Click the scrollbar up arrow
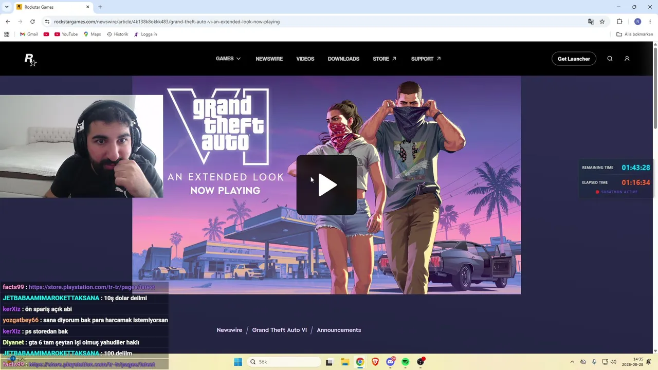Image resolution: width=658 pixels, height=370 pixels. (655, 44)
